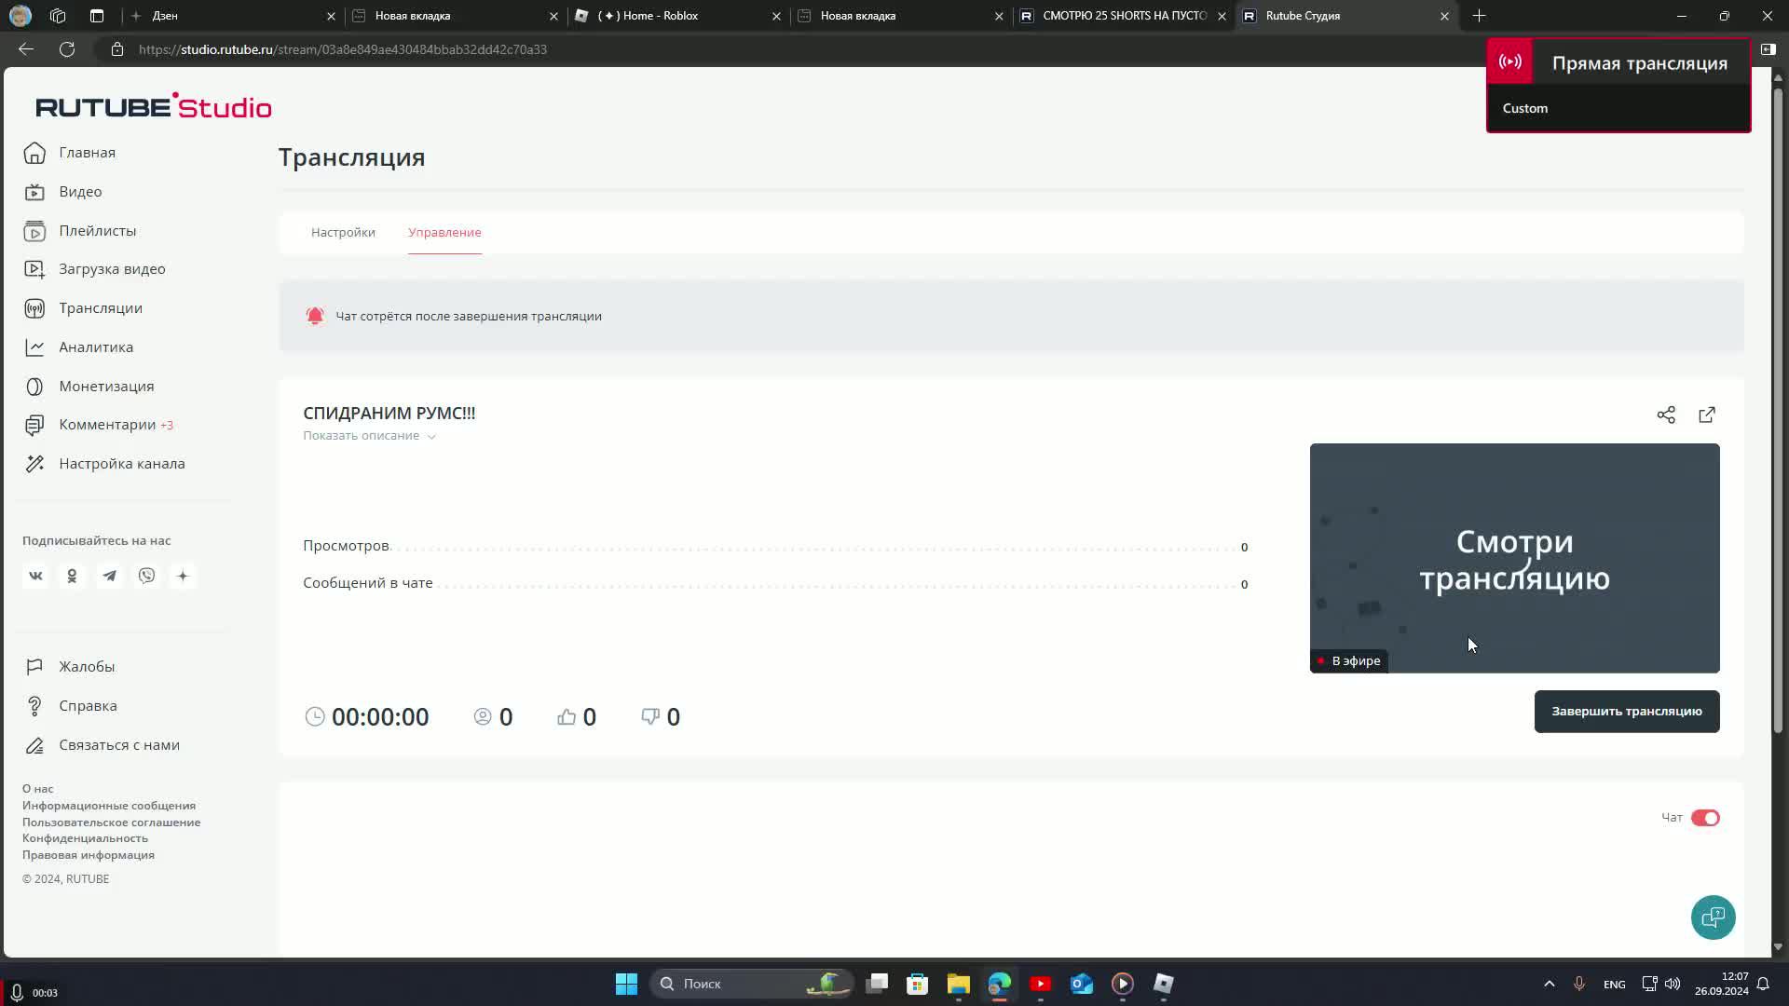This screenshot has height=1006, width=1789.
Task: Open Комментарии section in sidebar
Action: pyautogui.click(x=107, y=425)
